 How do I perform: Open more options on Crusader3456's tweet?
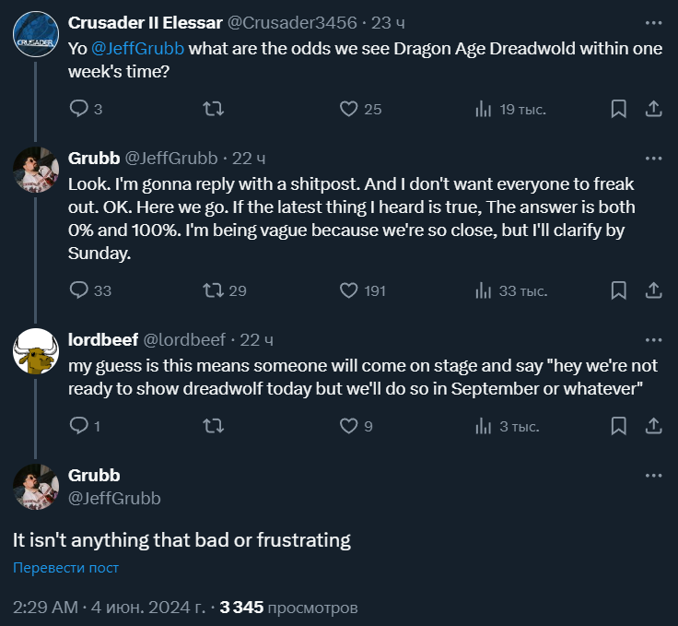coord(653,21)
